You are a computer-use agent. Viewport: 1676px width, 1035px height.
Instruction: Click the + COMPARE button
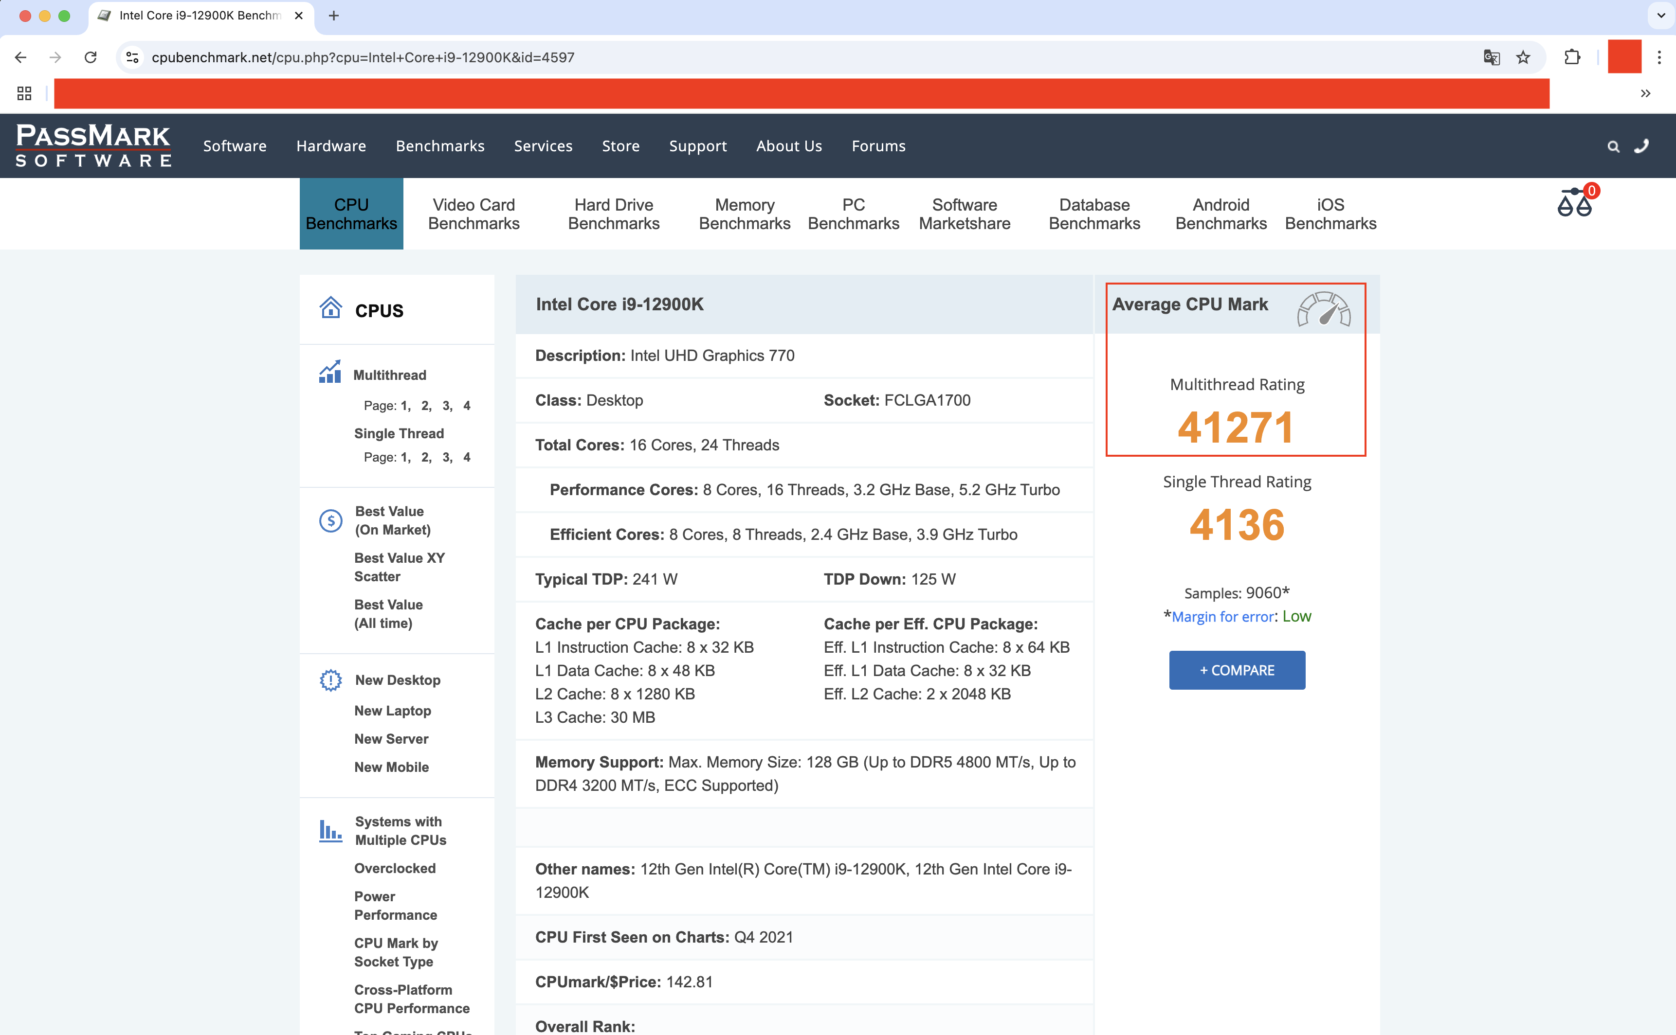pyautogui.click(x=1236, y=670)
